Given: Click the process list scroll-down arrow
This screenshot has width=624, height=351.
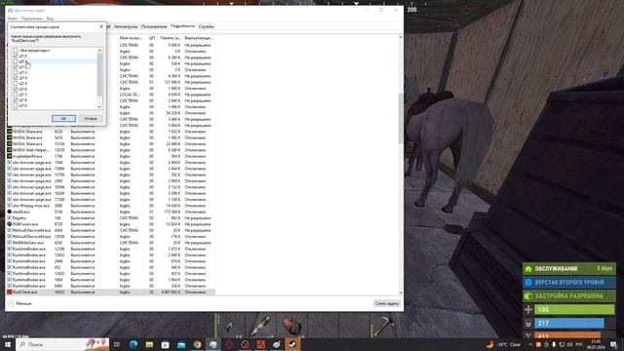Looking at the screenshot, I should coord(401,292).
